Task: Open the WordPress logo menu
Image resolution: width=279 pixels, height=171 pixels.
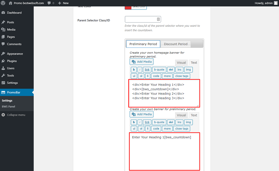Action: 3,3
